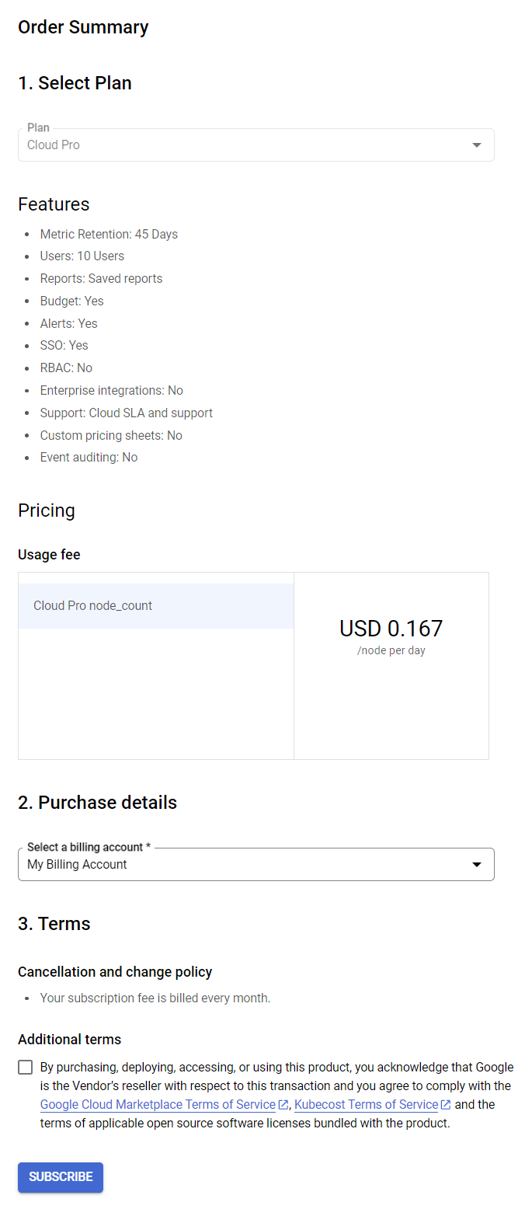Image resolution: width=532 pixels, height=1216 pixels.
Task: Click external-link icon after Marketplace Terms of Service
Action: pyautogui.click(x=283, y=1105)
